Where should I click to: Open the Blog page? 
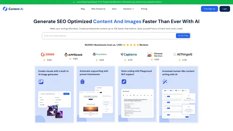pyautogui.click(x=83, y=9)
